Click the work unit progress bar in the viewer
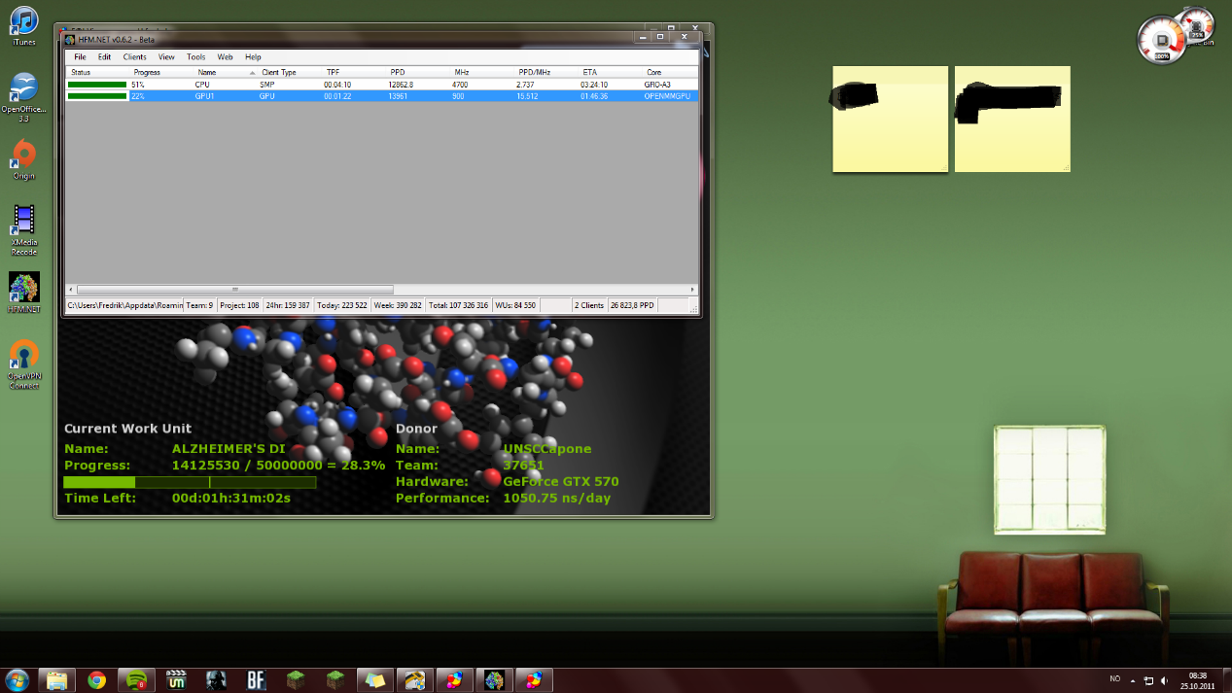The image size is (1232, 693). pyautogui.click(x=190, y=482)
